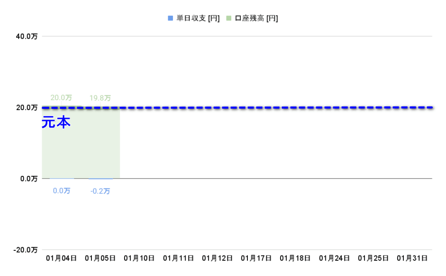The height and width of the screenshot is (276, 446).
Task: Select the 40.0万 y-axis label
Action: 27,37
